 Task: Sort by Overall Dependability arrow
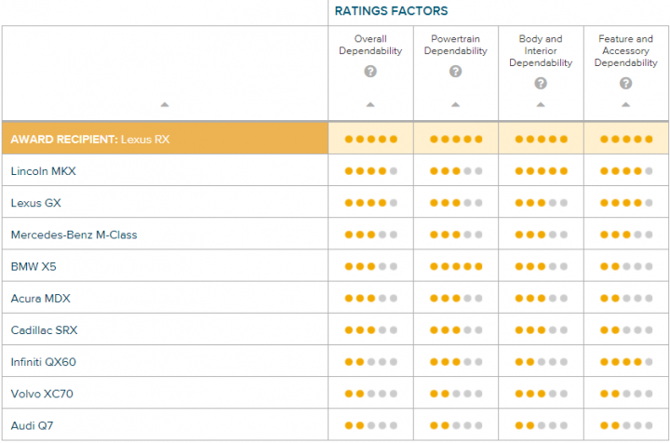[x=370, y=104]
